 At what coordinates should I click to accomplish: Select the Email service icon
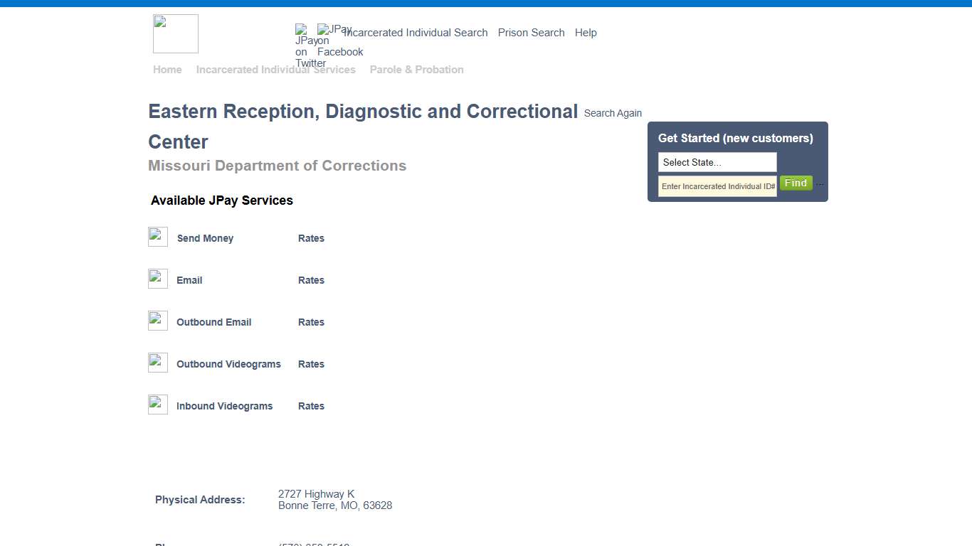click(x=157, y=278)
